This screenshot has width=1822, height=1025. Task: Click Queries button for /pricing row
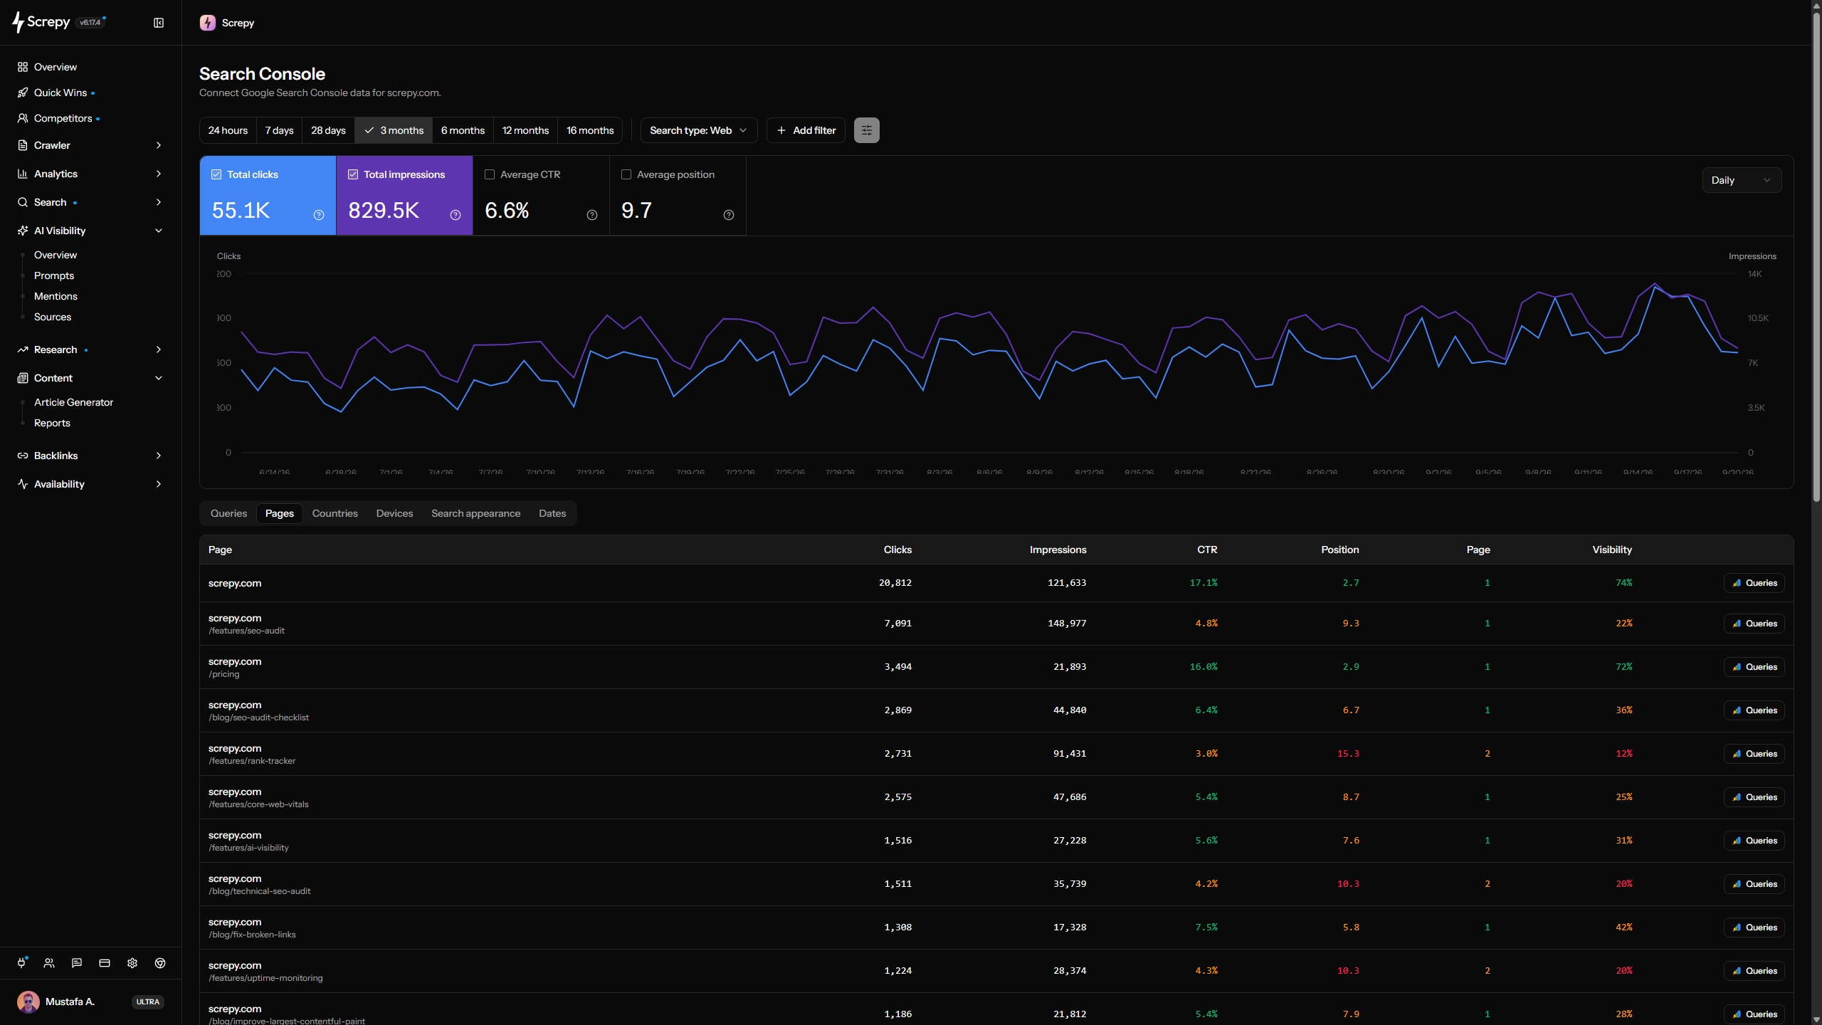1754,667
